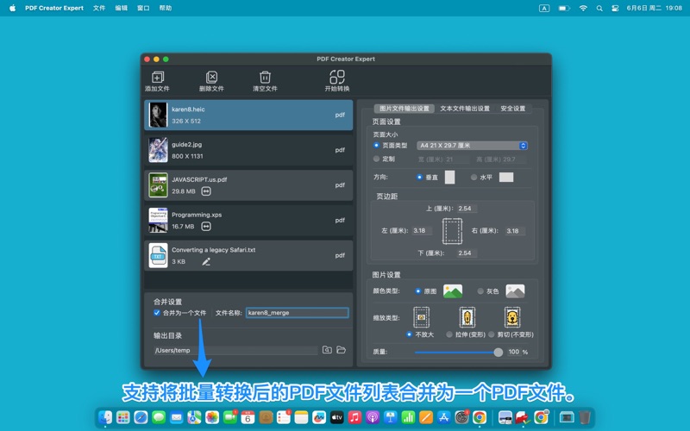Open the A4 21 X 29.7 厘米 page size dropdown
The height and width of the screenshot is (431, 690).
(x=472, y=146)
